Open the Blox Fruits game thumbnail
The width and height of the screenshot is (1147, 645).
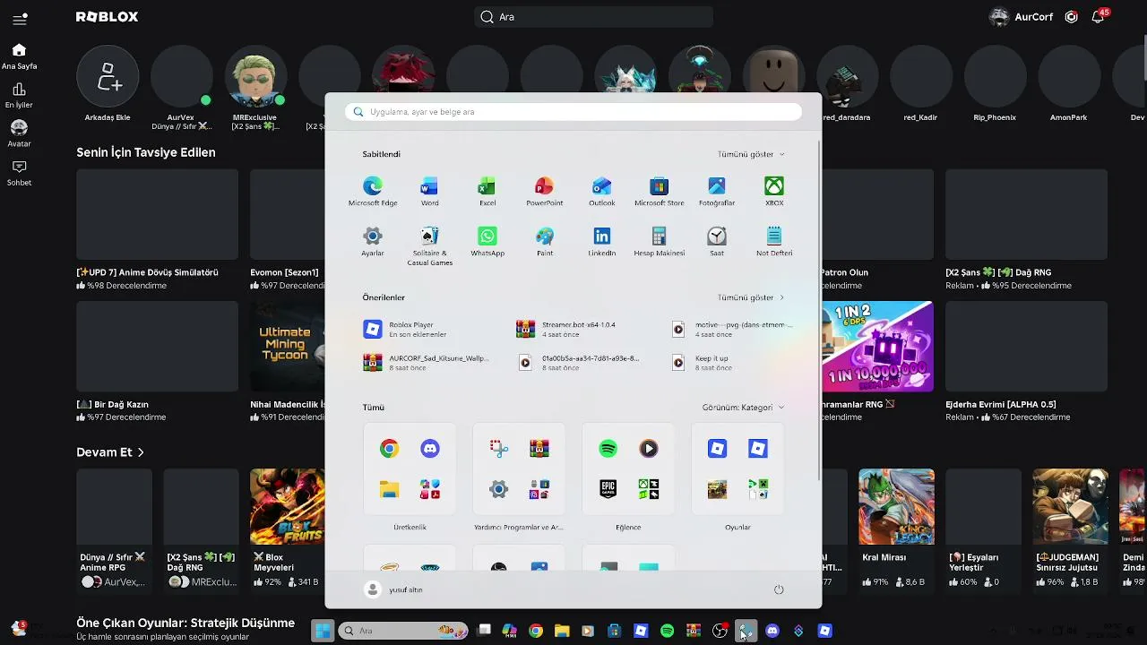coord(287,507)
